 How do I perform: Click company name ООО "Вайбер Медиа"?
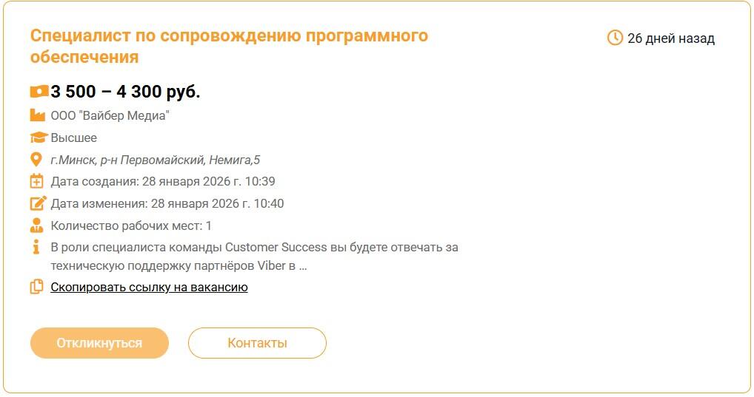tap(110, 115)
